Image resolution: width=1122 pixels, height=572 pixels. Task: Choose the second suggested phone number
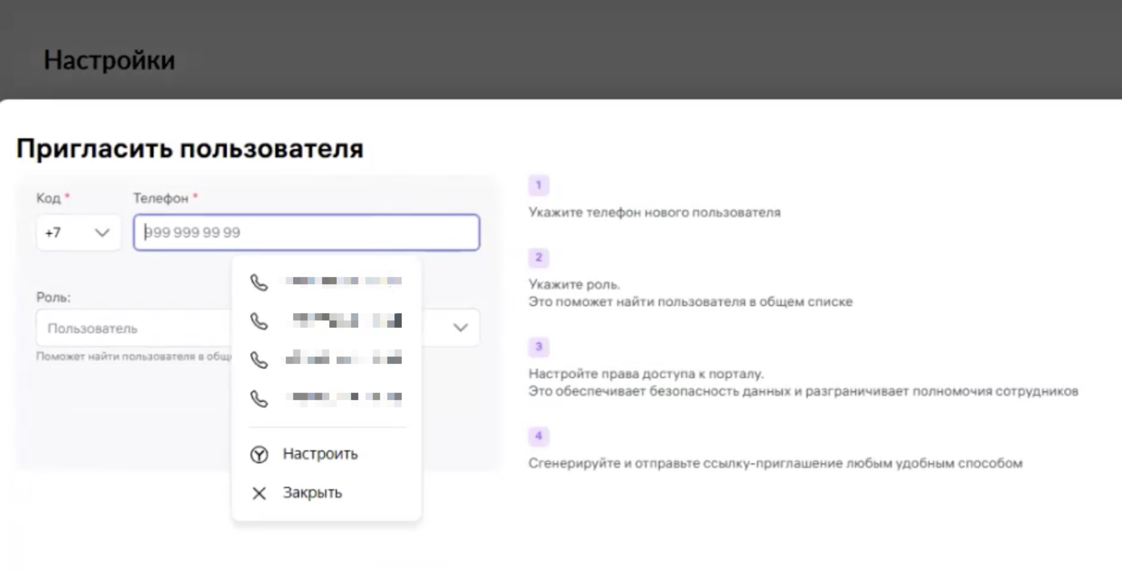coord(327,321)
